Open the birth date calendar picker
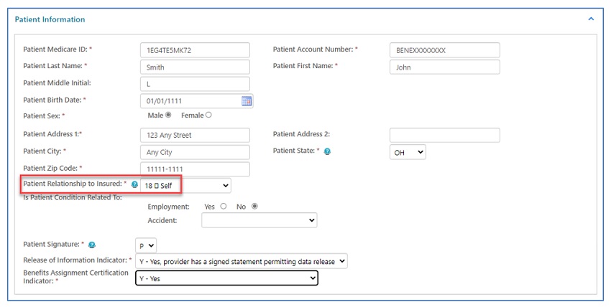 point(247,101)
